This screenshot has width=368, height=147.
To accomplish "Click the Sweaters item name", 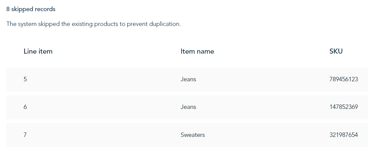I will click(x=193, y=135).
